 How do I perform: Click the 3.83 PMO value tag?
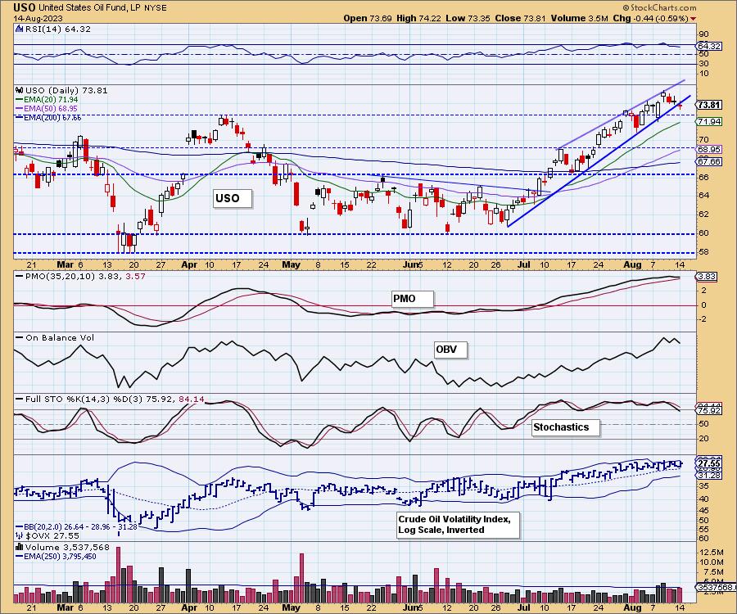click(708, 276)
